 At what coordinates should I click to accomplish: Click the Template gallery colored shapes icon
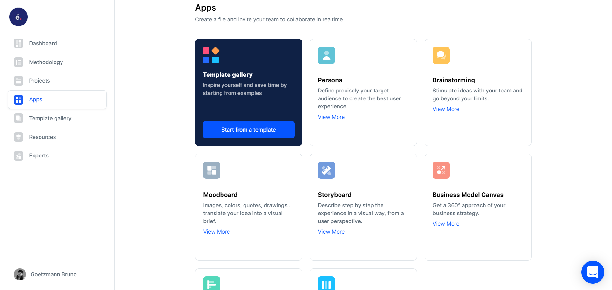tap(211, 55)
